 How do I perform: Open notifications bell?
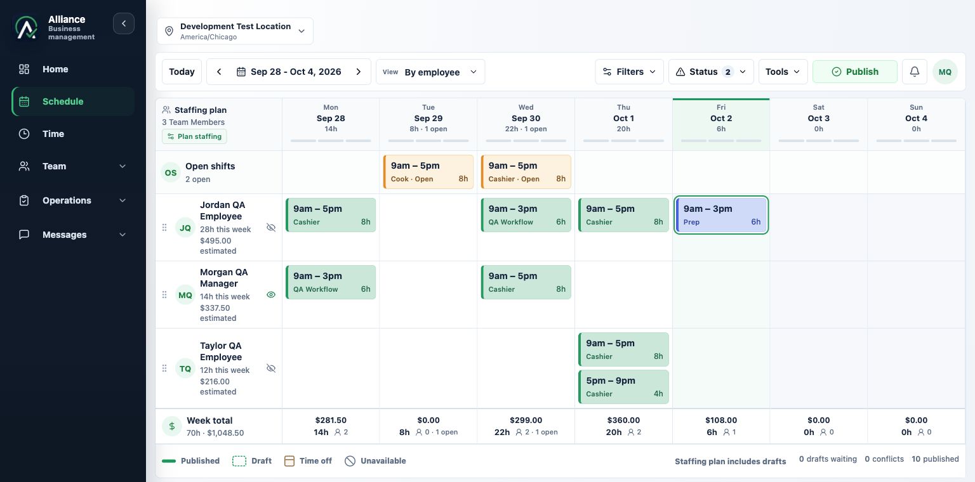[914, 72]
